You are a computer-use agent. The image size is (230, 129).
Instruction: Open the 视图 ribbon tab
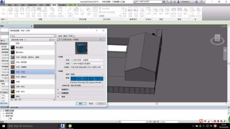click(48, 5)
